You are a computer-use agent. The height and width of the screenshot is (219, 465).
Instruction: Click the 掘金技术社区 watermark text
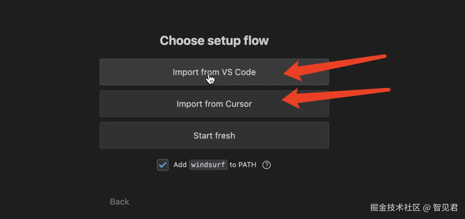point(395,207)
